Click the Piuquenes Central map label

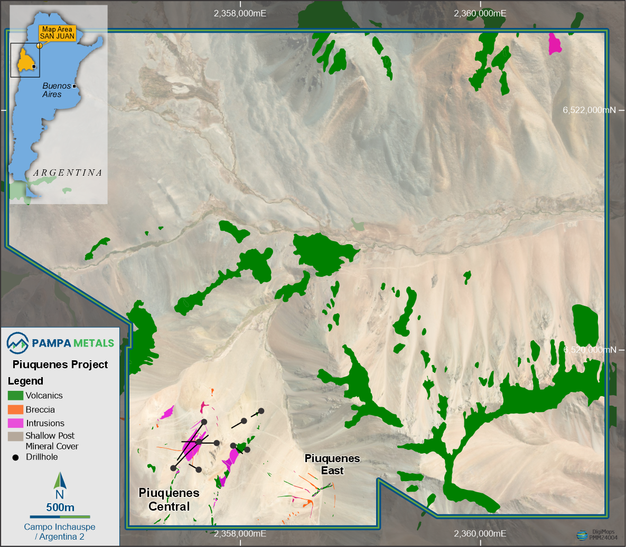pyautogui.click(x=169, y=500)
